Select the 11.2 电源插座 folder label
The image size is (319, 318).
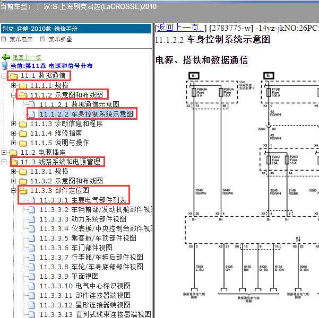click(43, 153)
